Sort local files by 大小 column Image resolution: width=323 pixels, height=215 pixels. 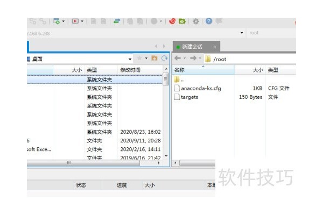tap(68, 70)
